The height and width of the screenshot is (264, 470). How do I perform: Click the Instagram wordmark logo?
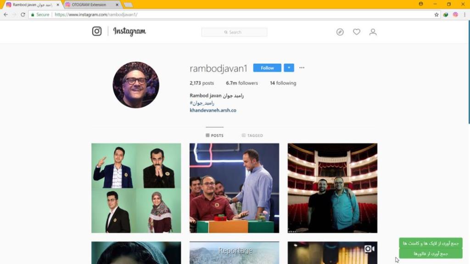click(129, 32)
